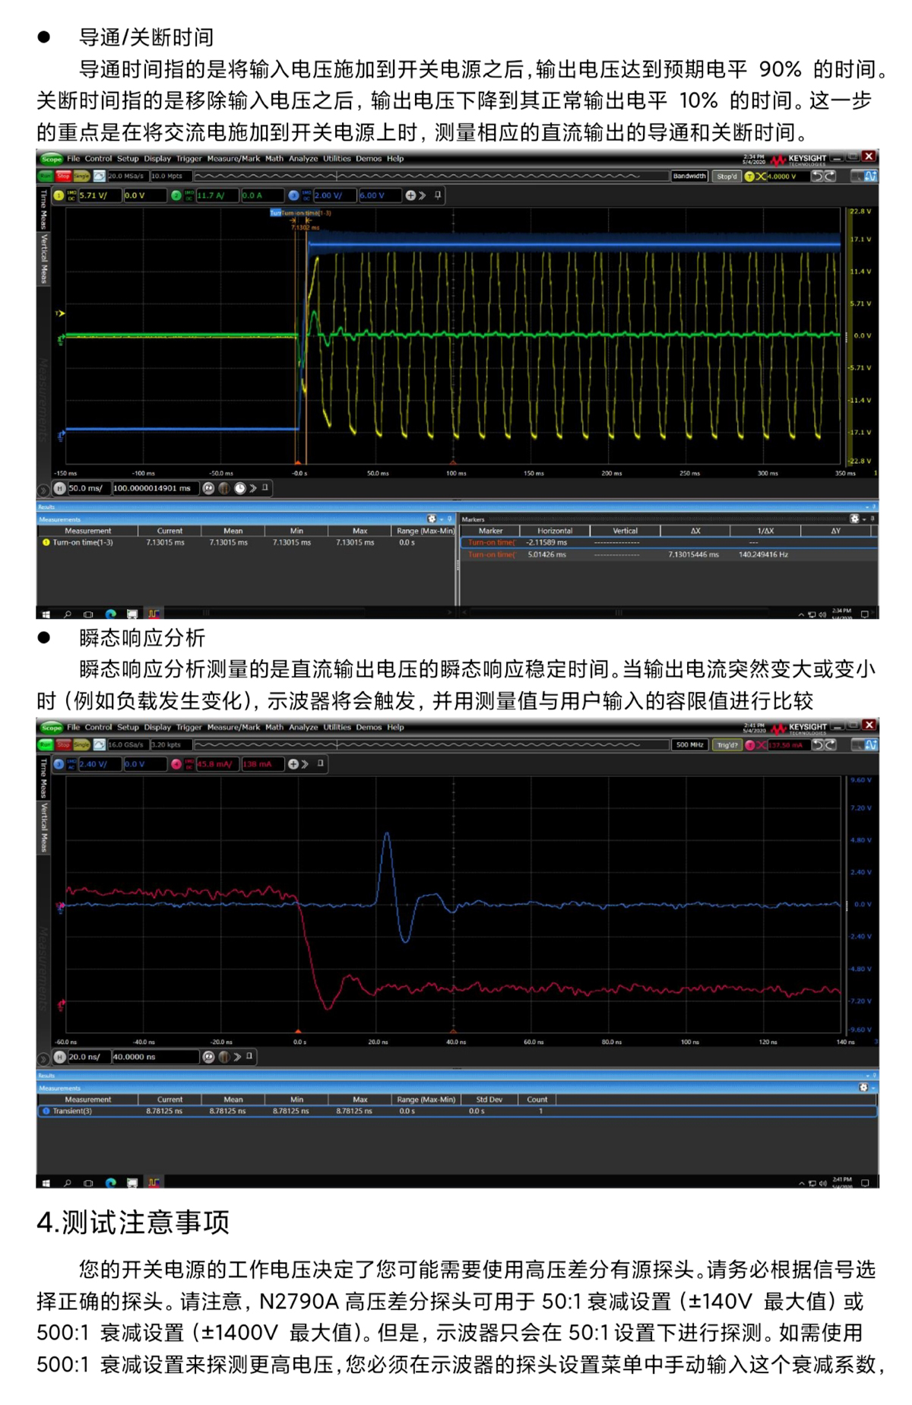Image resolution: width=912 pixels, height=1405 pixels.
Task: Click the 50.0 ms/ timebase scale field
Action: tap(89, 488)
